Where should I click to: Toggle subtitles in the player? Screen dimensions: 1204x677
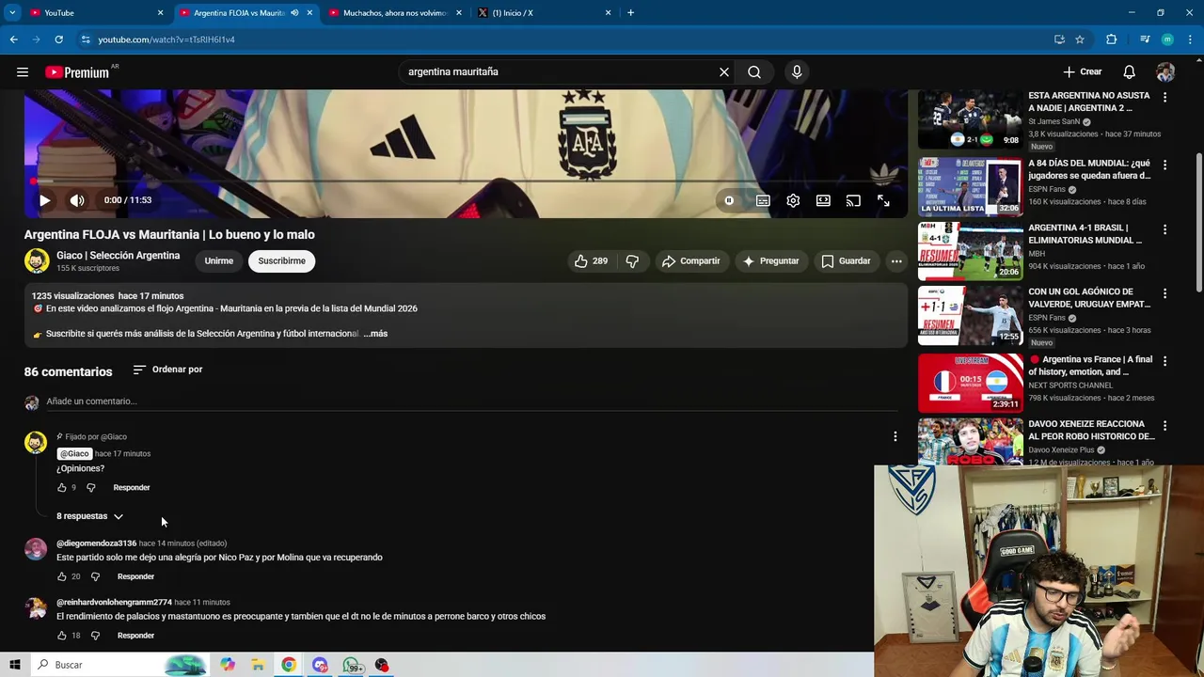[x=763, y=200]
